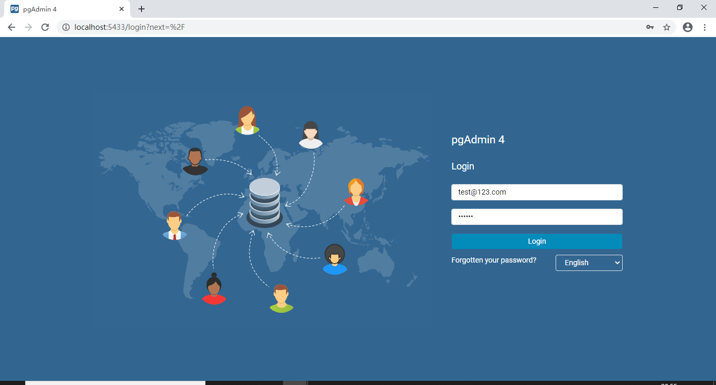Open Chrome three-dot menu

point(704,27)
